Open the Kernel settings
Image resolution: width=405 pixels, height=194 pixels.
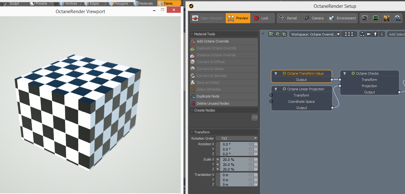(288, 18)
